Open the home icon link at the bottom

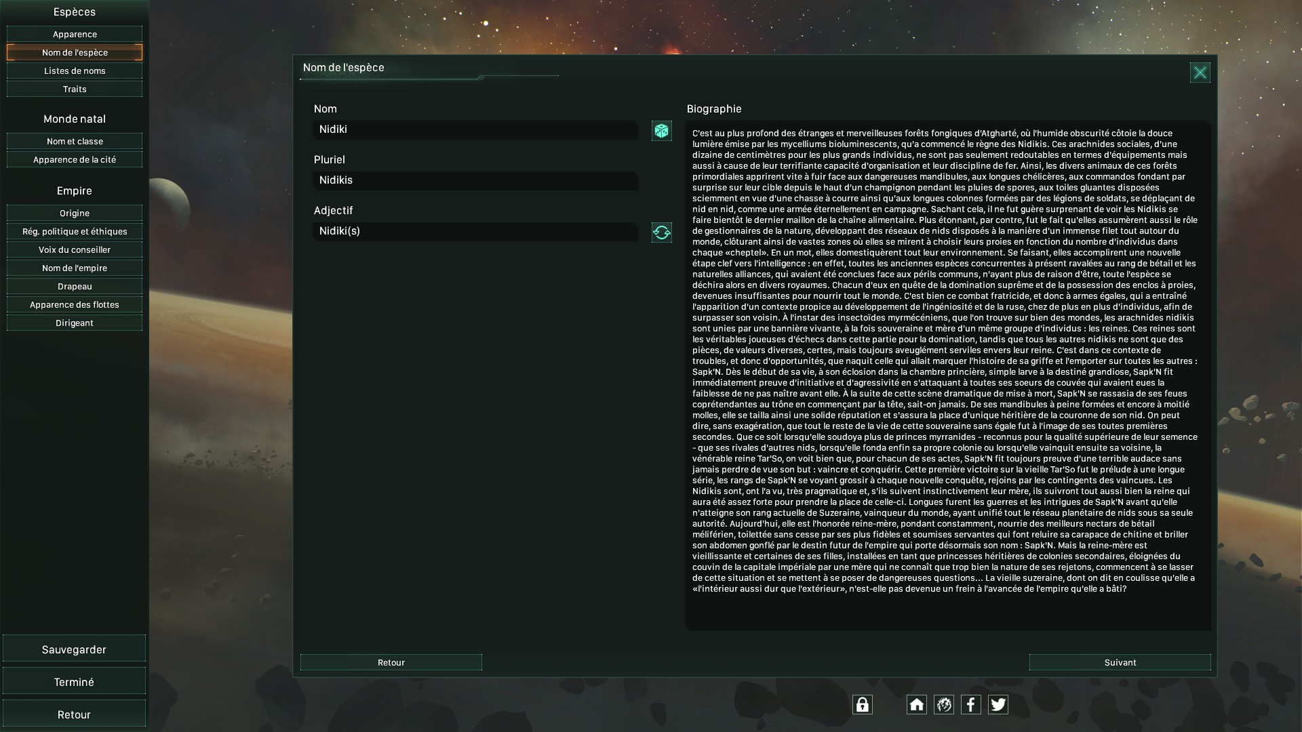pos(916,705)
